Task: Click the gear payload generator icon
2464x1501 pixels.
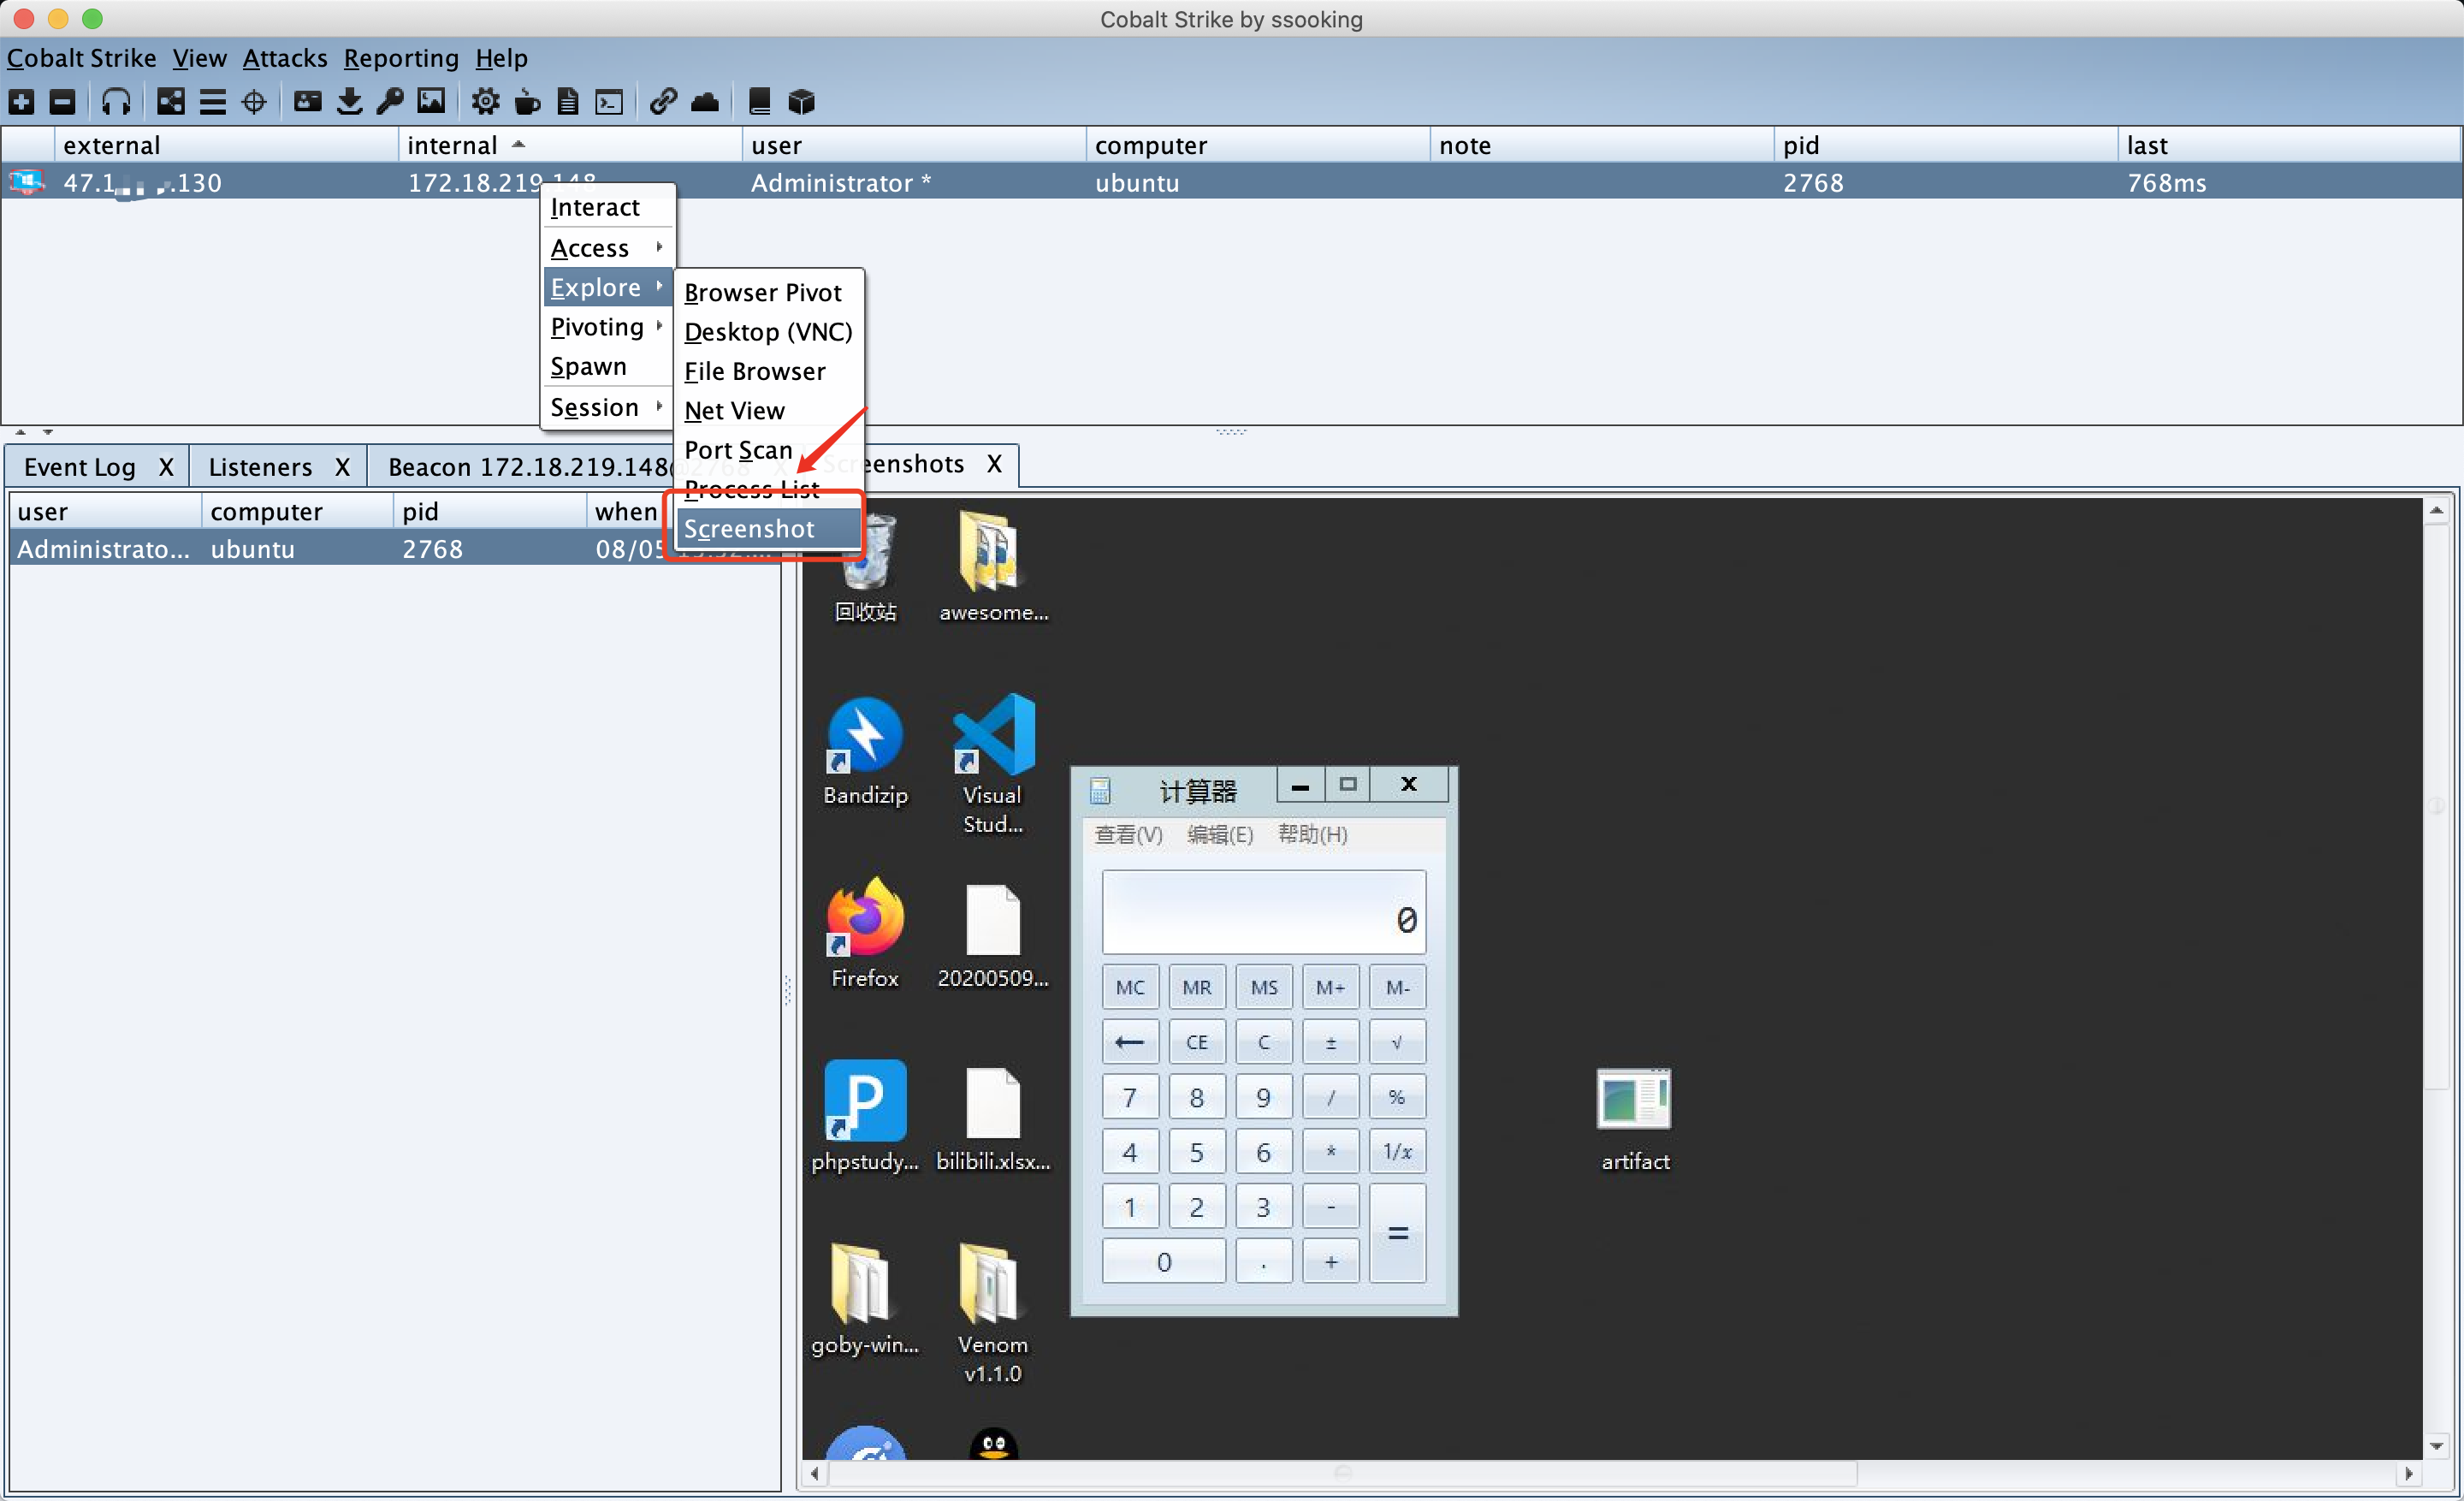Action: 485,101
